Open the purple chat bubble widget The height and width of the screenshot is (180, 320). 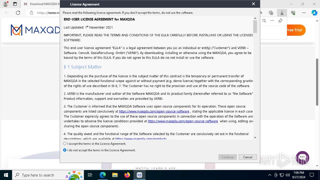302,157
